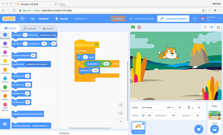This screenshot has width=223, height=135.
Task: Show the sprite with eye icon
Action: click(x=143, y=116)
